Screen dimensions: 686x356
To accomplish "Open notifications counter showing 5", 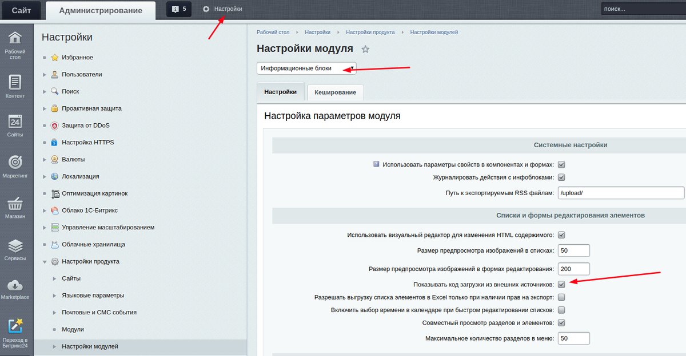I will [179, 9].
